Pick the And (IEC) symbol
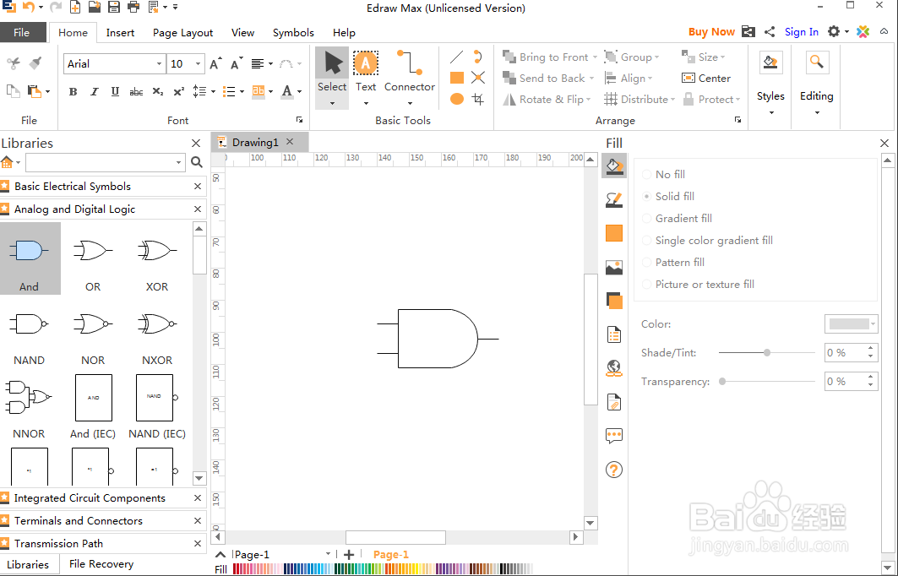Image resolution: width=898 pixels, height=576 pixels. pyautogui.click(x=93, y=406)
